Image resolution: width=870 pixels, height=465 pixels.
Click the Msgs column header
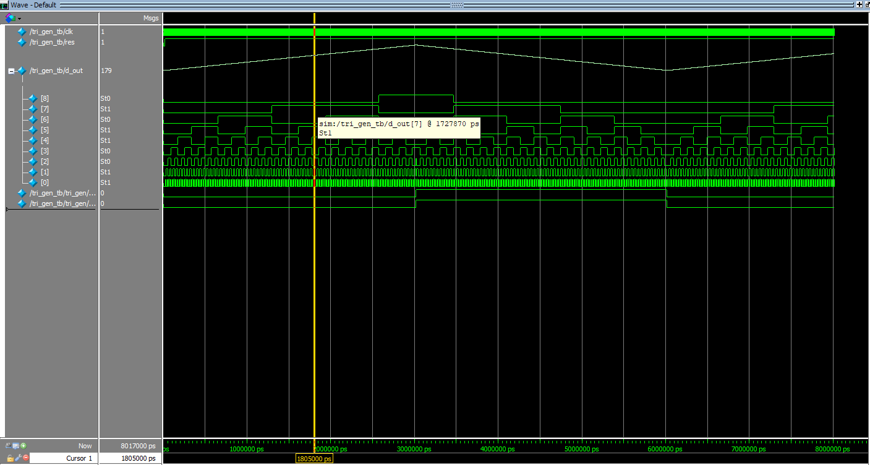[151, 19]
